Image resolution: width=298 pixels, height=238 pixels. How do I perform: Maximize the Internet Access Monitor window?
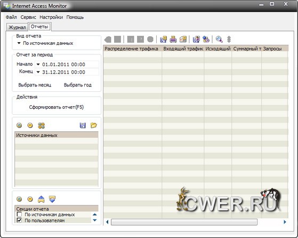[272, 4]
